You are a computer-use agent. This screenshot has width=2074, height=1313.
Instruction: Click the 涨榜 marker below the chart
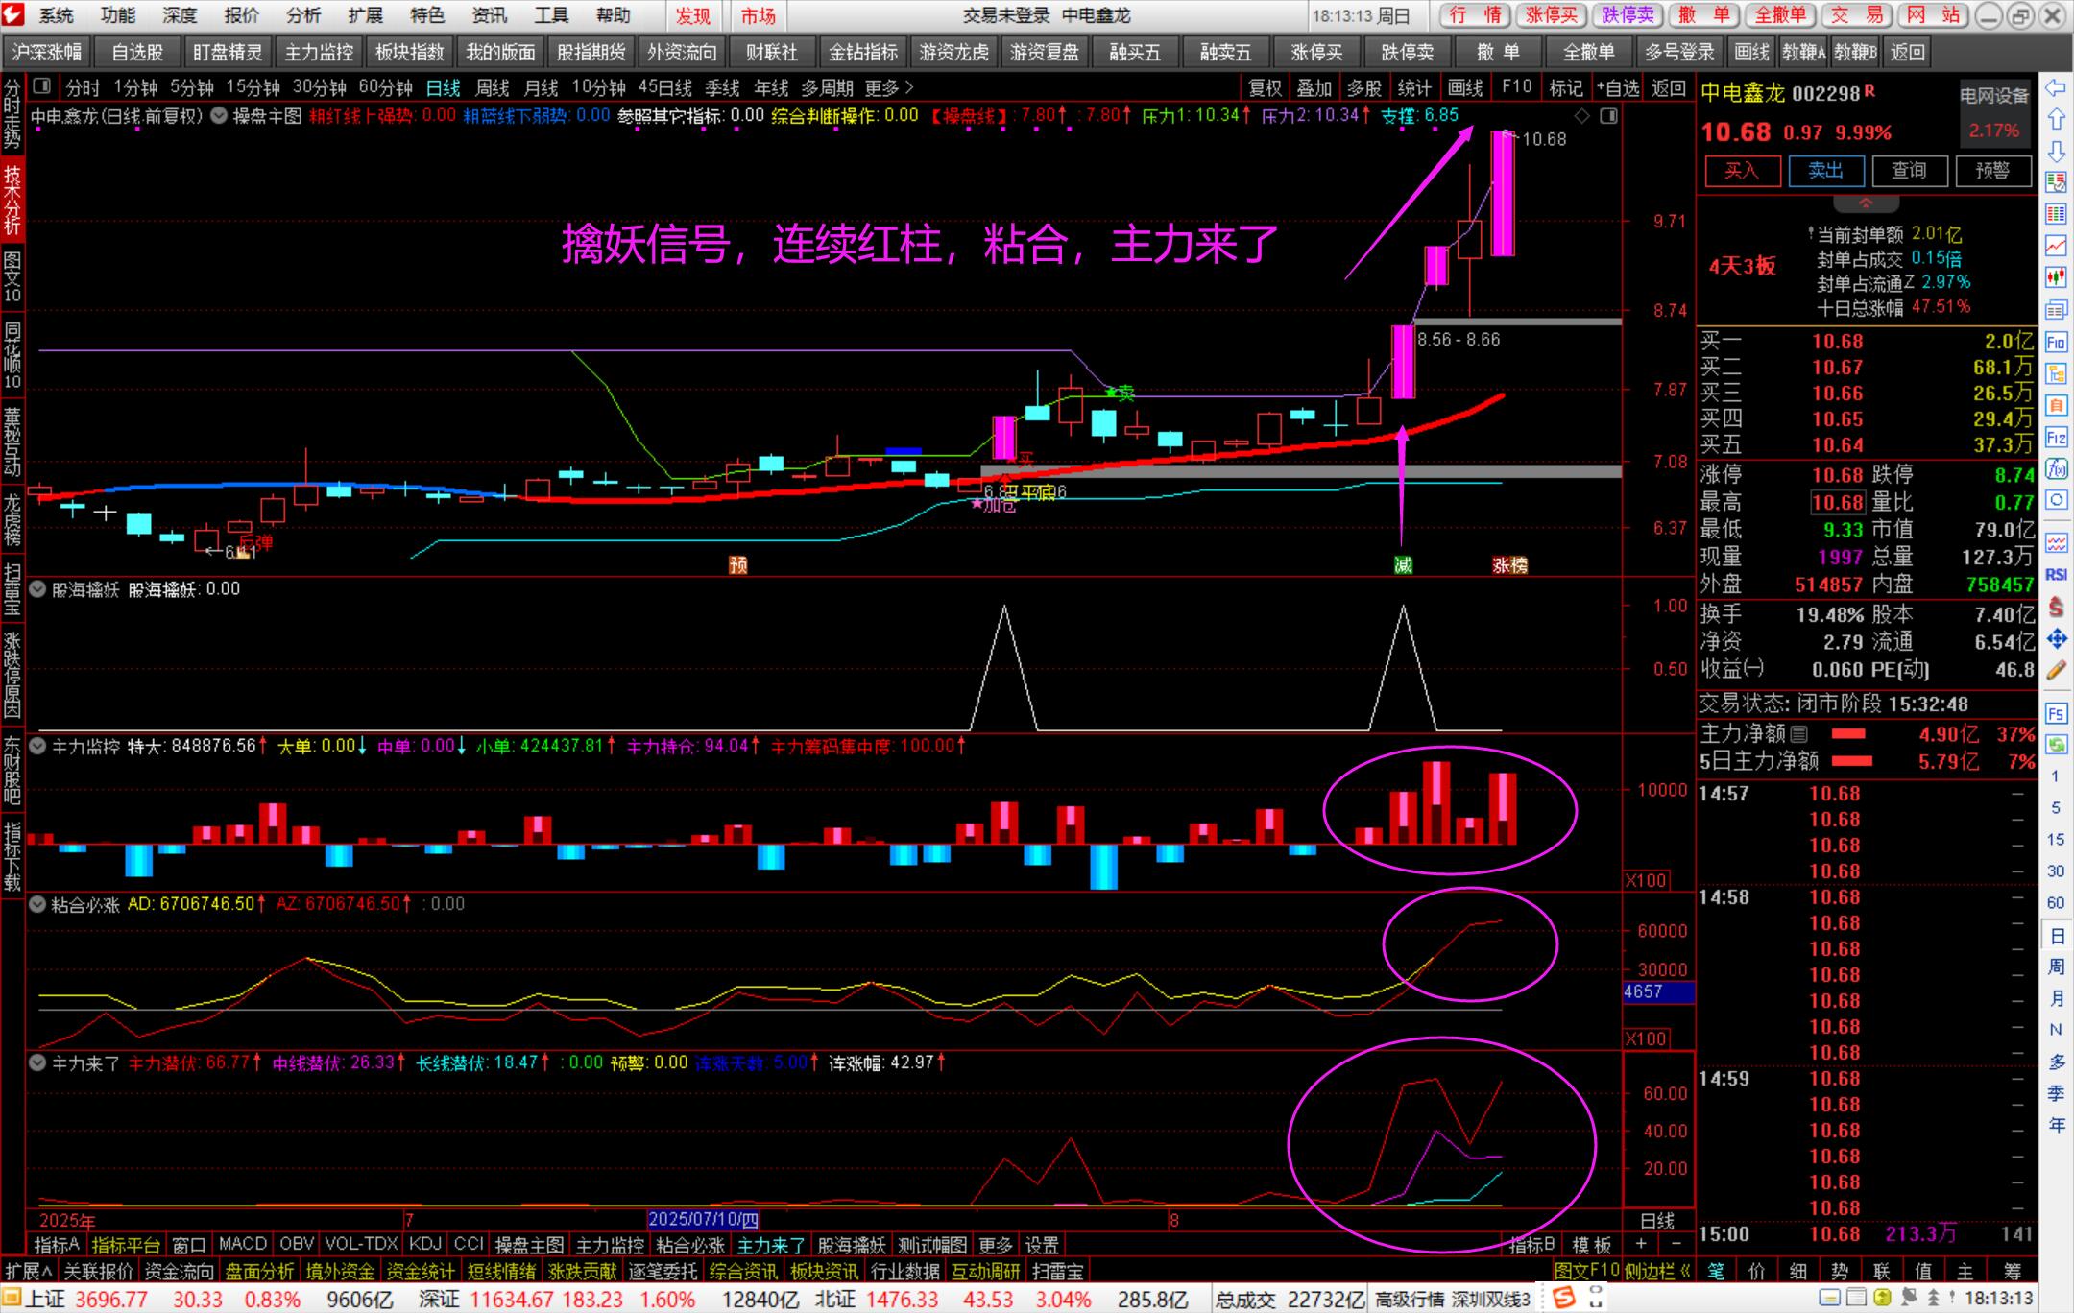(x=1509, y=565)
